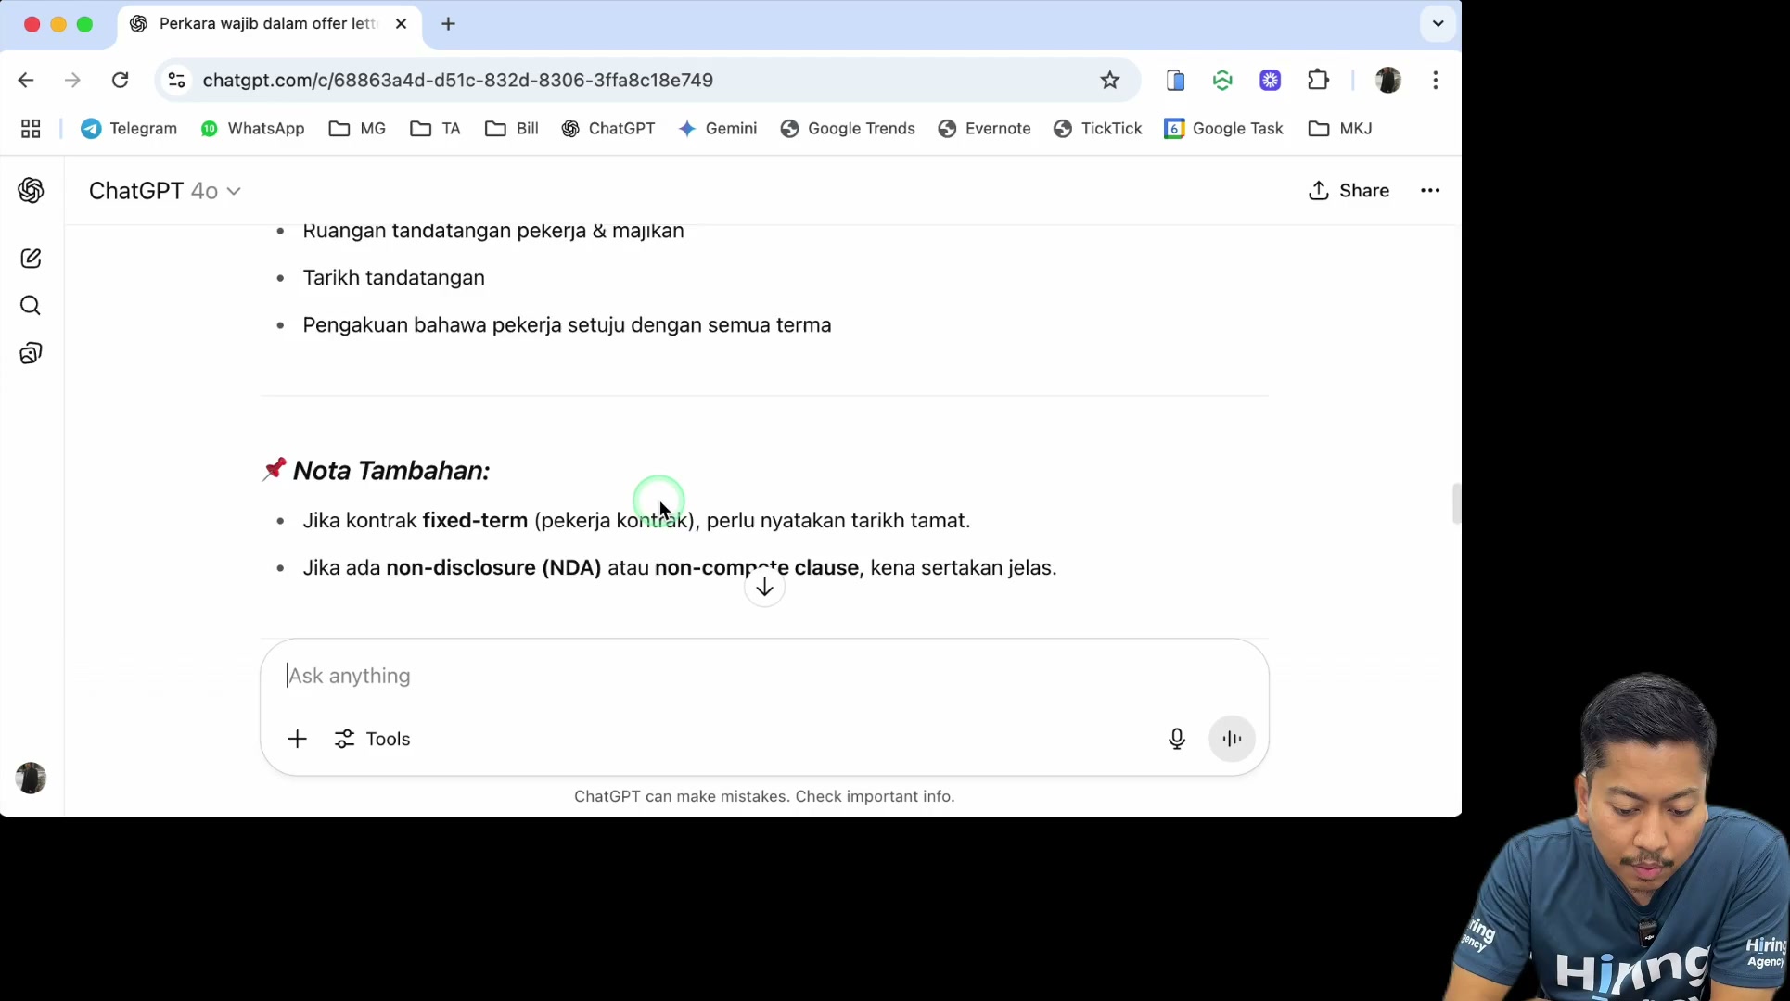This screenshot has width=1790, height=1001.
Task: Open ChatGPT home logo in sidebar
Action: coord(31,191)
